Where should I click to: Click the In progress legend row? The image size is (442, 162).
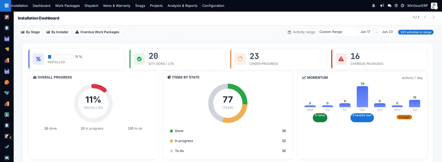228,141
